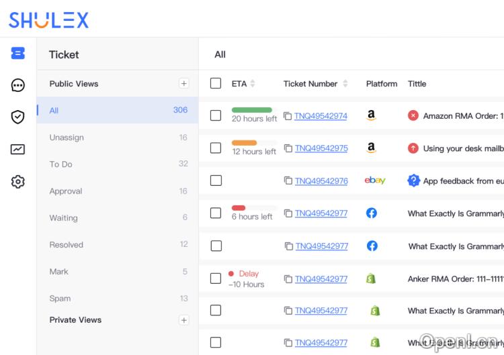Switch to the Unassign view

(x=67, y=138)
